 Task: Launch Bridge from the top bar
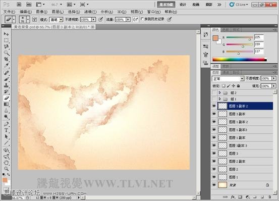tap(19, 4)
